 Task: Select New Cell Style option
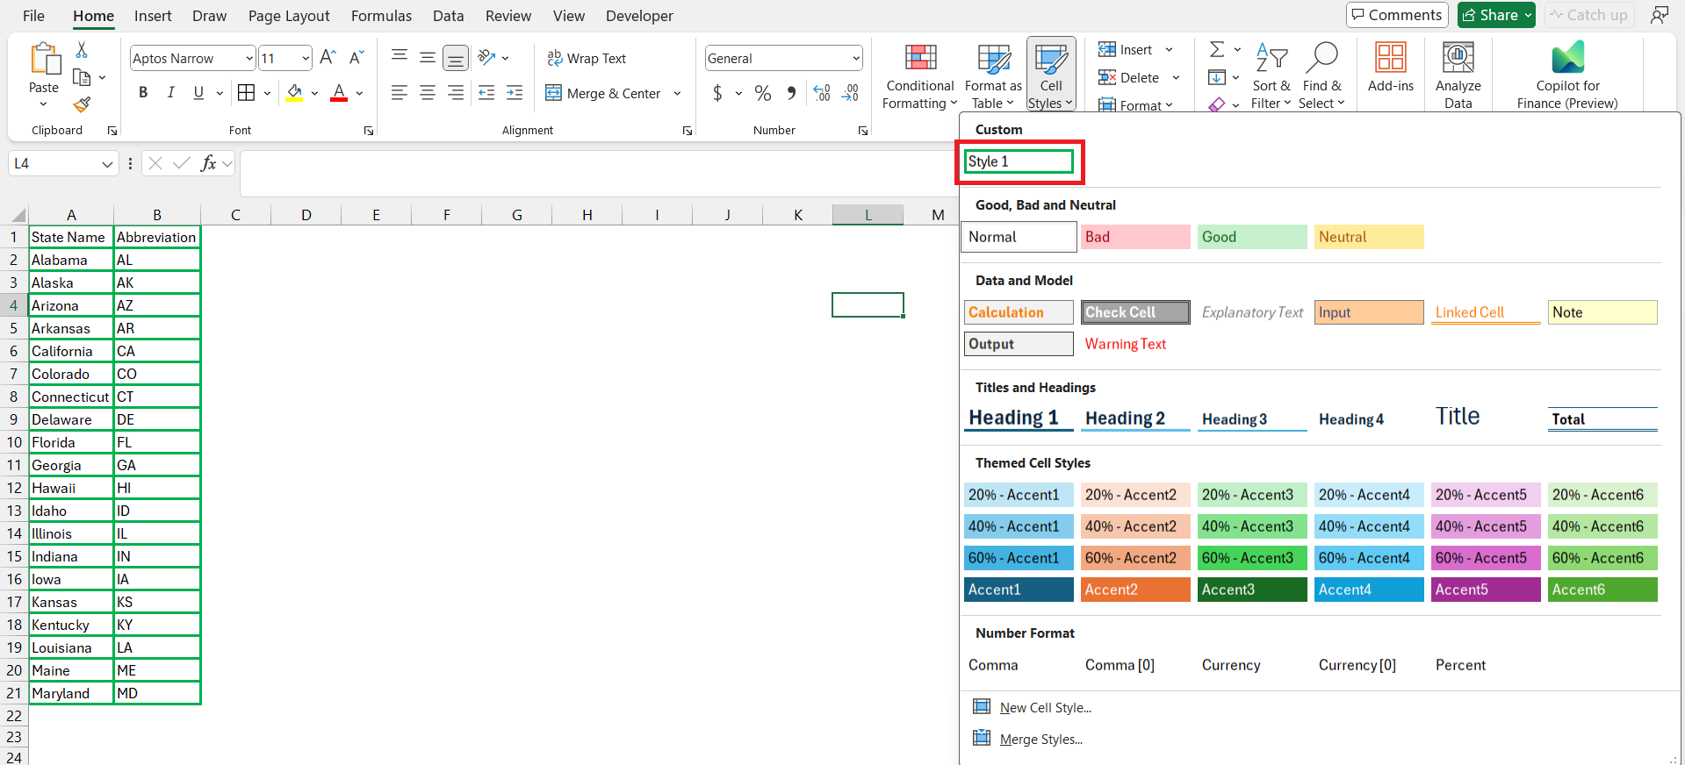[1033, 708]
